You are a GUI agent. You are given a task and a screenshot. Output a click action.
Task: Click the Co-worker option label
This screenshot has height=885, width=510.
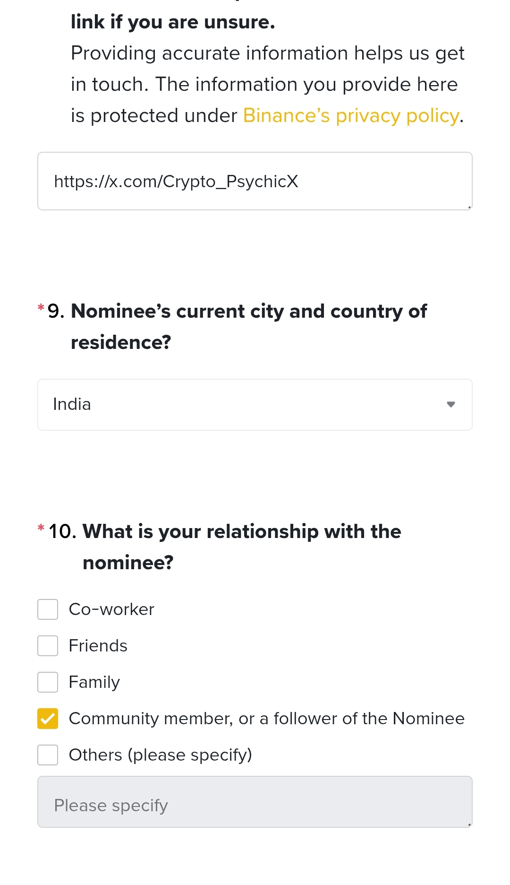point(111,609)
